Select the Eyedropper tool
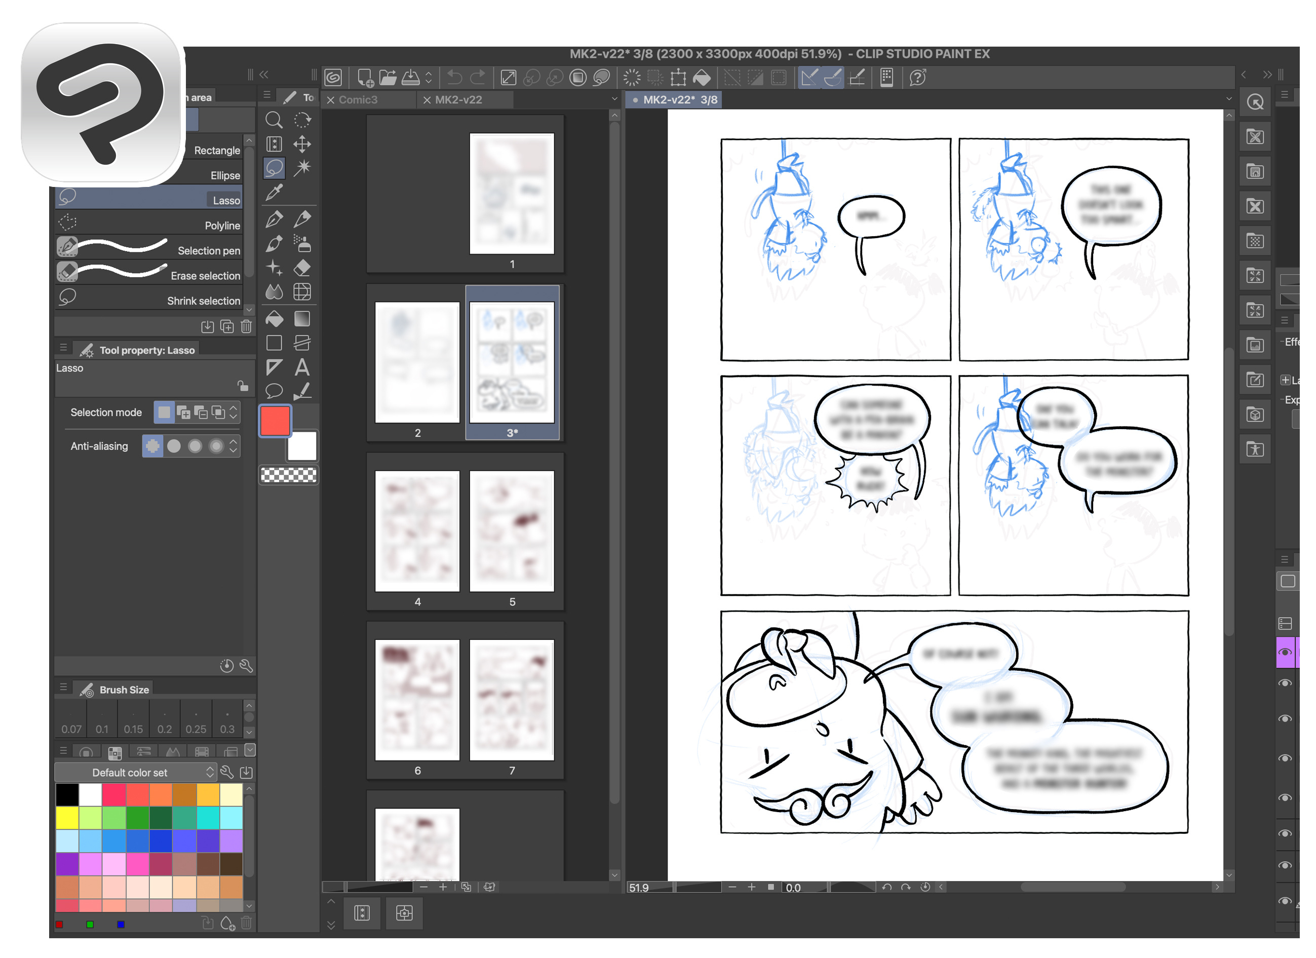This screenshot has width=1316, height=958. pos(274,192)
